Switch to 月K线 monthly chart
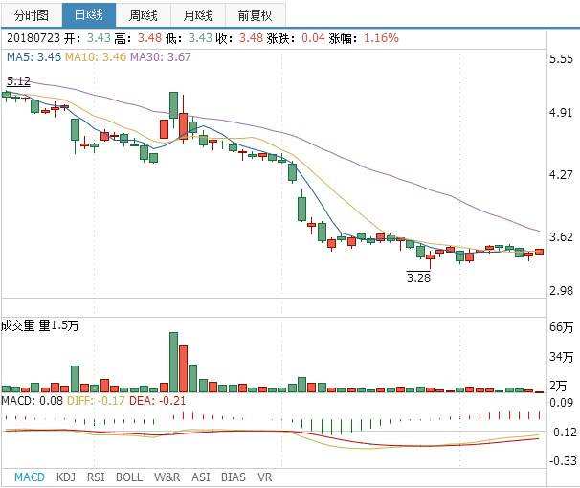Viewport: 580px width, 488px height. pyautogui.click(x=199, y=15)
